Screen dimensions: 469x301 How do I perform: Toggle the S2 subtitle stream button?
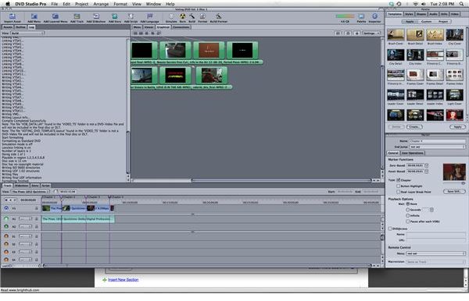tap(6, 244)
